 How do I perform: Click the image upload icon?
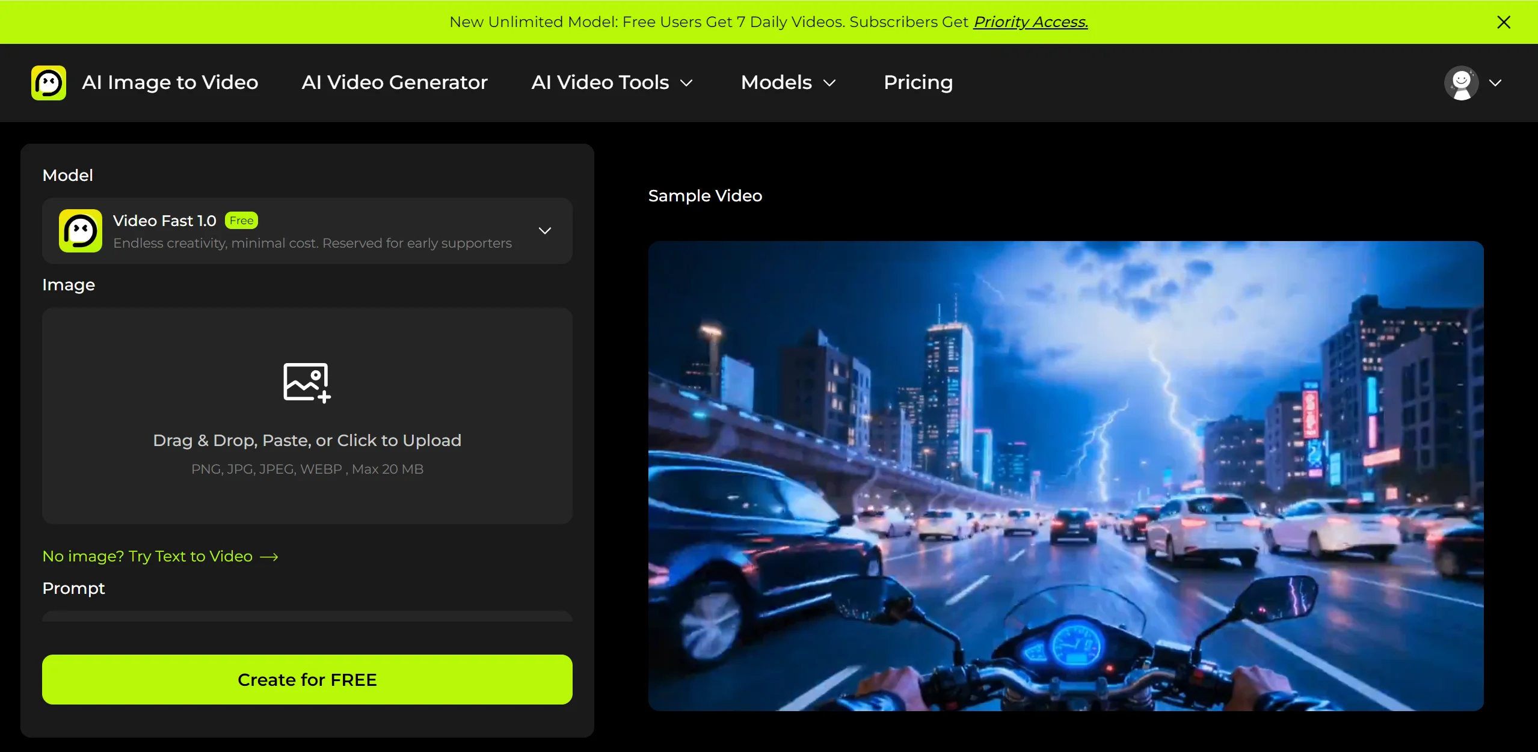pos(307,382)
